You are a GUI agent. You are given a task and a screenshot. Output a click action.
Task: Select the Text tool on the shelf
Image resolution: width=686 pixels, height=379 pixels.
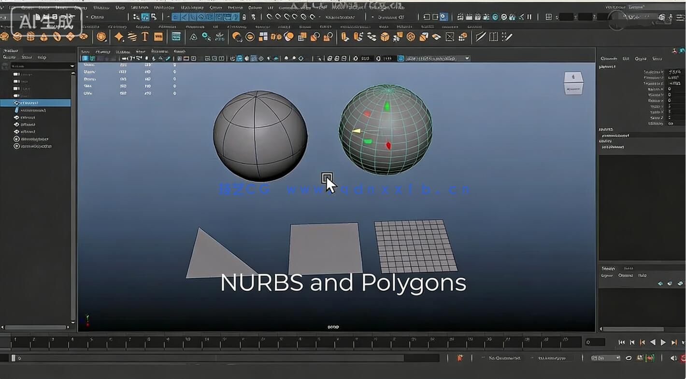pos(144,37)
